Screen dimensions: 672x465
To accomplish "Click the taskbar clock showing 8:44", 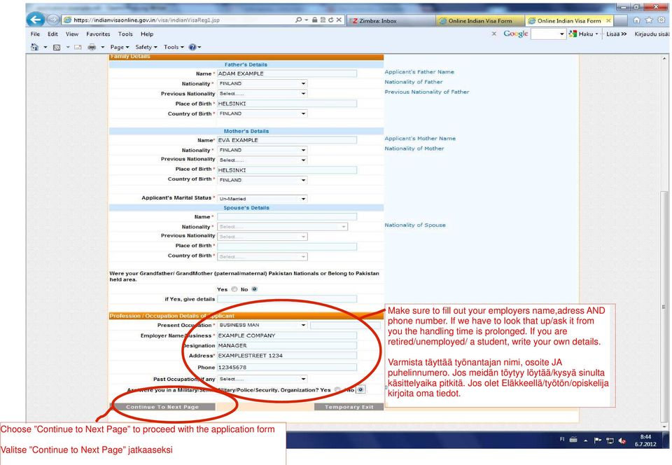I will coord(645,440).
